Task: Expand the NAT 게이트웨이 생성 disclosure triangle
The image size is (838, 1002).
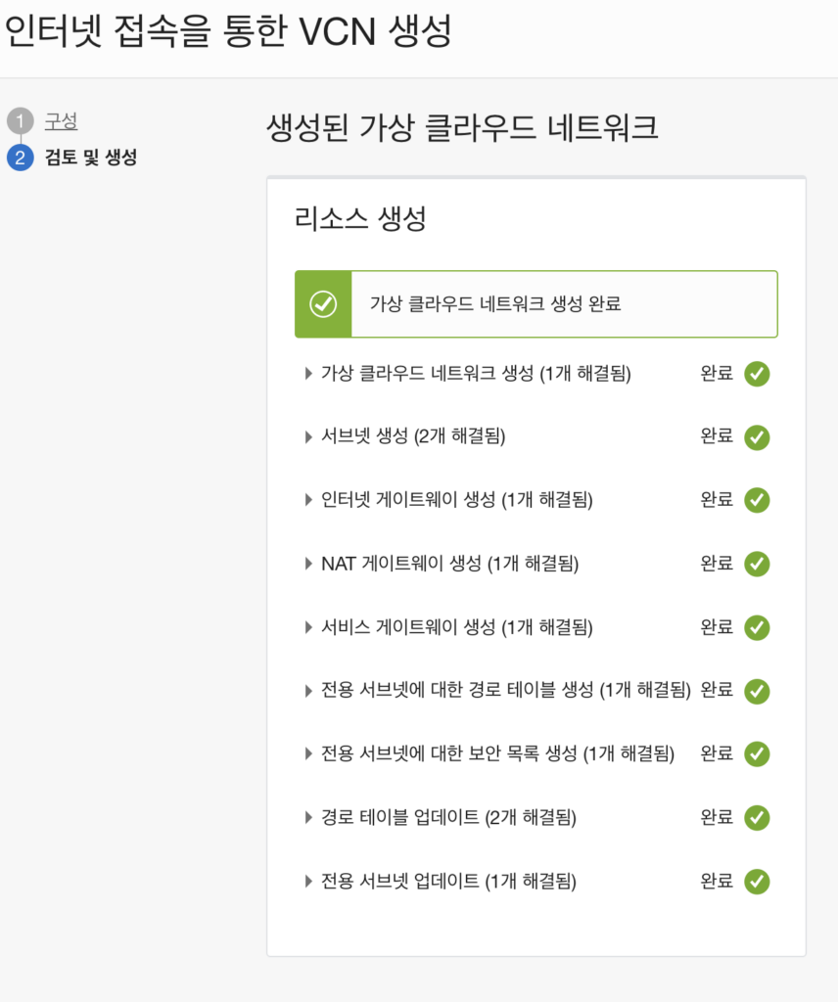Action: (x=308, y=564)
